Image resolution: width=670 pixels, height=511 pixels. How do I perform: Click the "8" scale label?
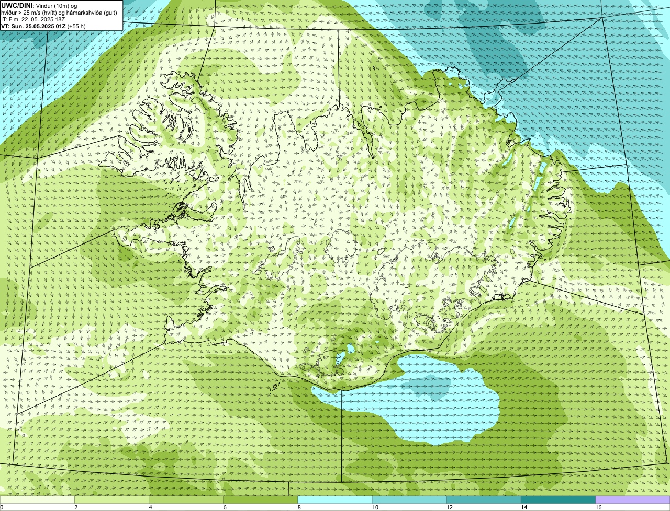pyautogui.click(x=299, y=507)
